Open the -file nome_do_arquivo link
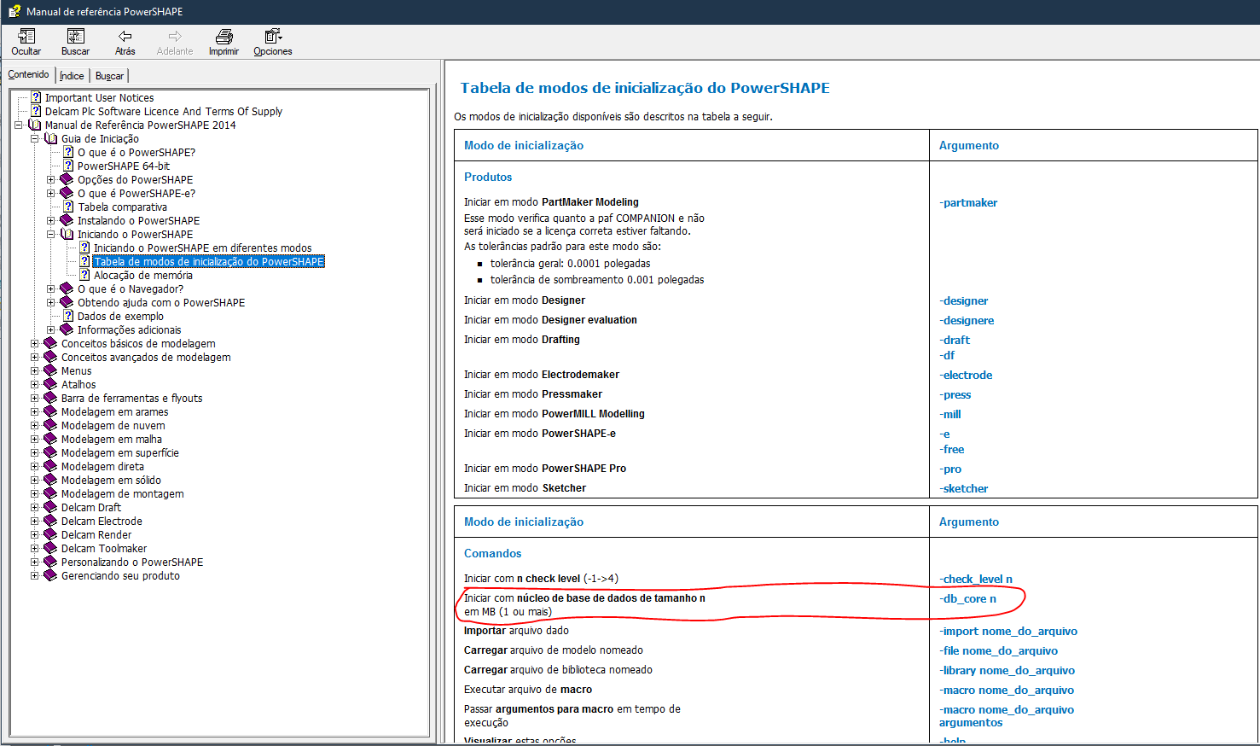Screen dimensions: 1260x746 [x=998, y=650]
